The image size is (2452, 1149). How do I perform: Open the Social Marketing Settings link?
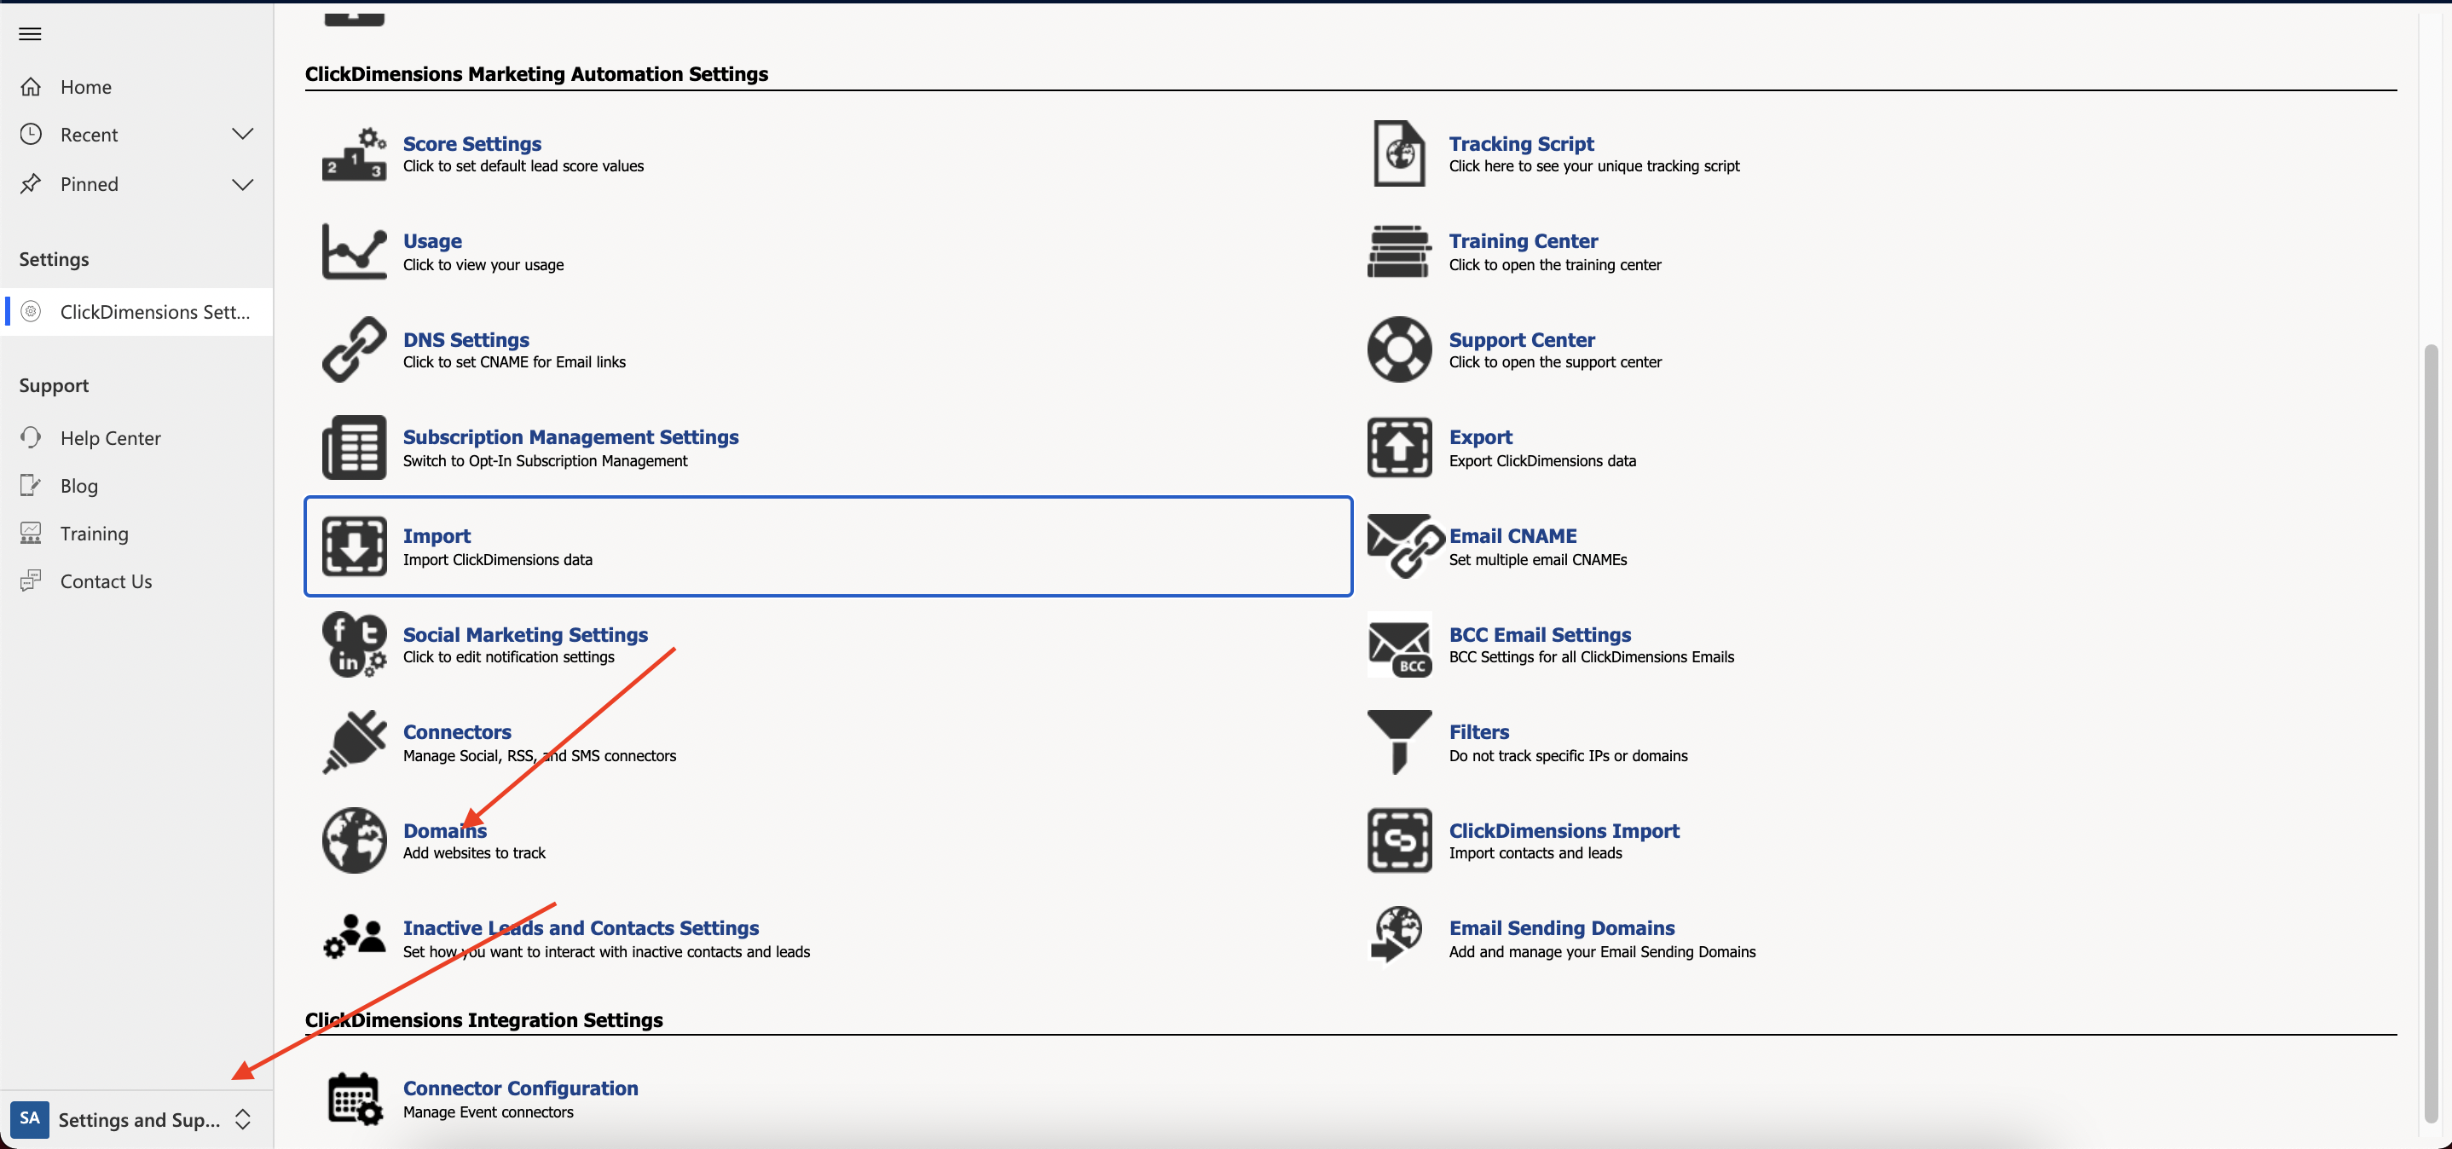click(524, 635)
